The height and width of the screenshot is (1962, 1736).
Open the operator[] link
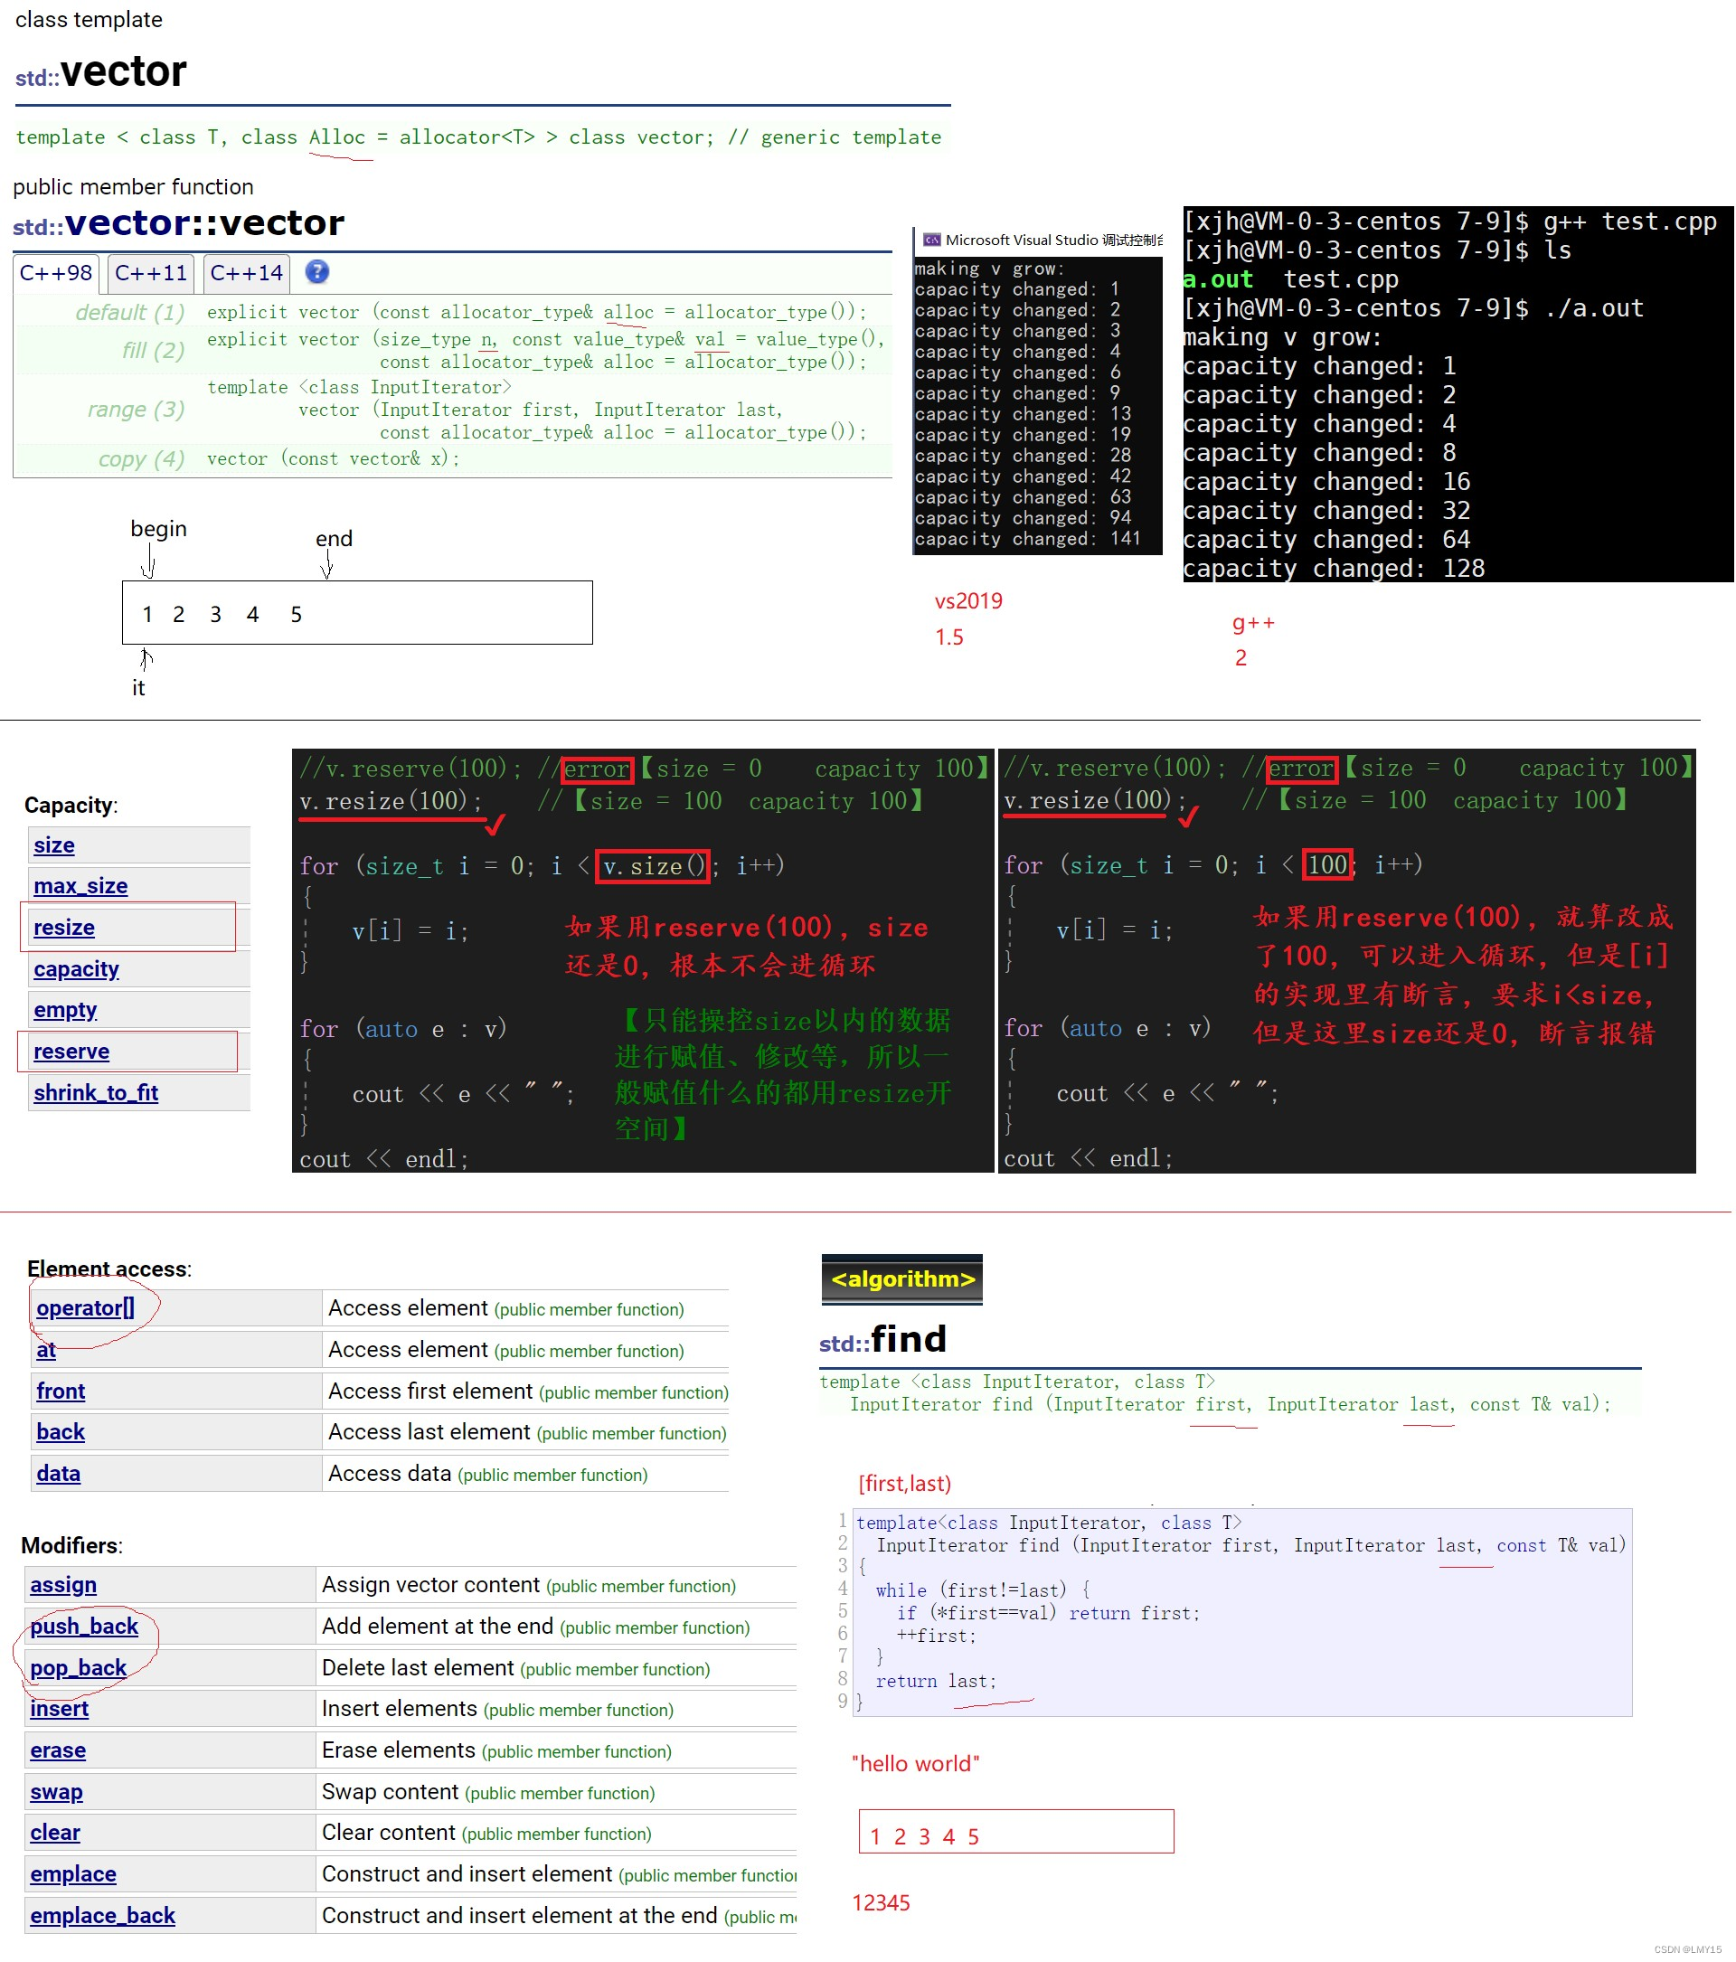pyautogui.click(x=85, y=1307)
